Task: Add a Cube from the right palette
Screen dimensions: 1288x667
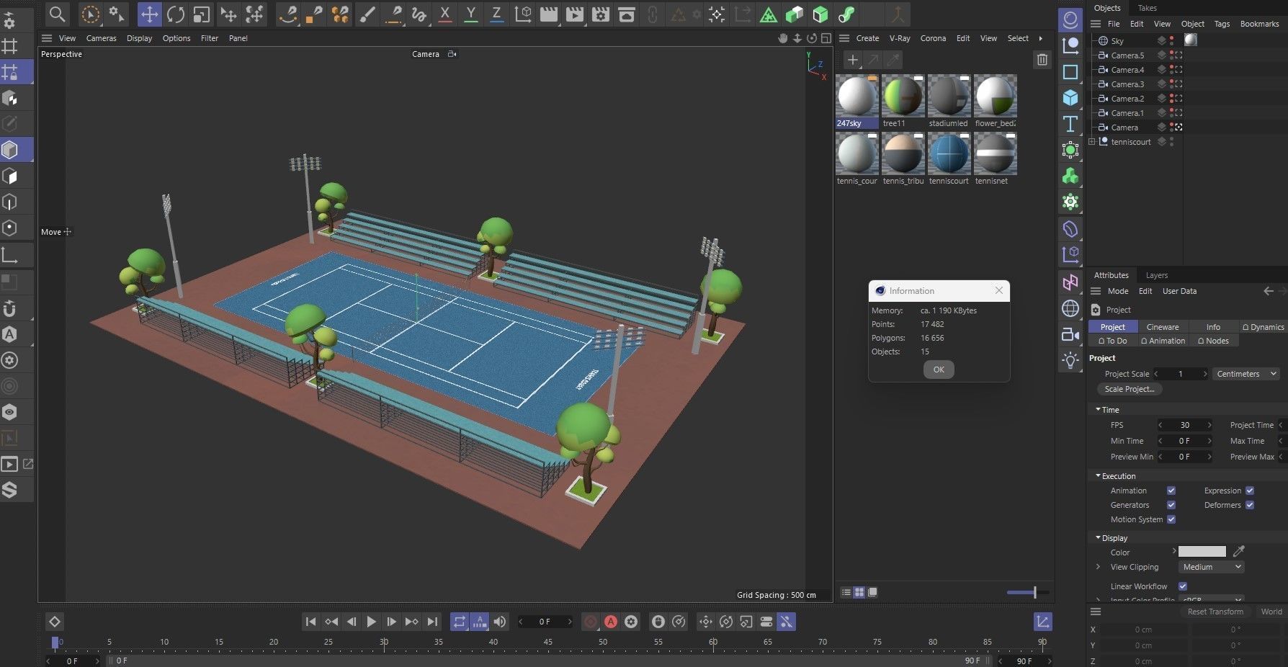Action: [x=1070, y=97]
